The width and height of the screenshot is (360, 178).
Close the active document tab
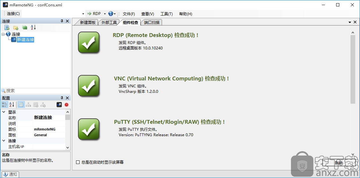pyautogui.click(x=355, y=22)
